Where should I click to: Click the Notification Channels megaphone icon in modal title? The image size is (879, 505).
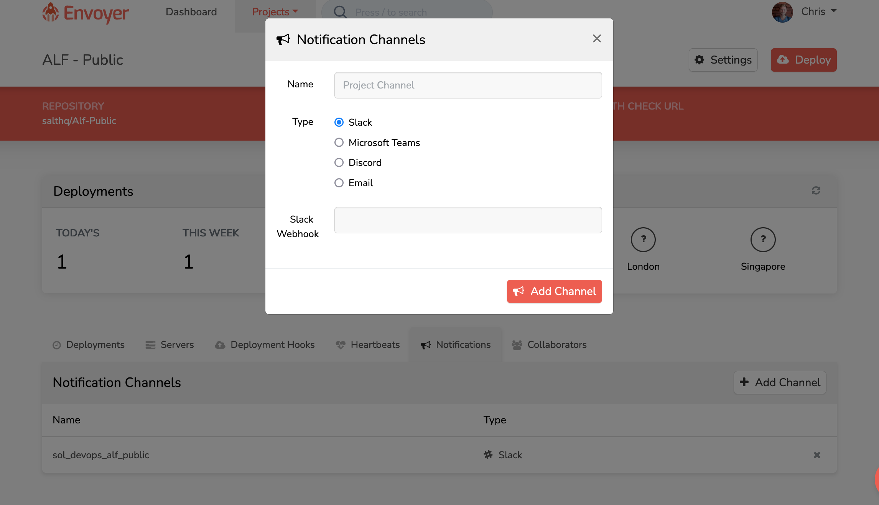283,39
